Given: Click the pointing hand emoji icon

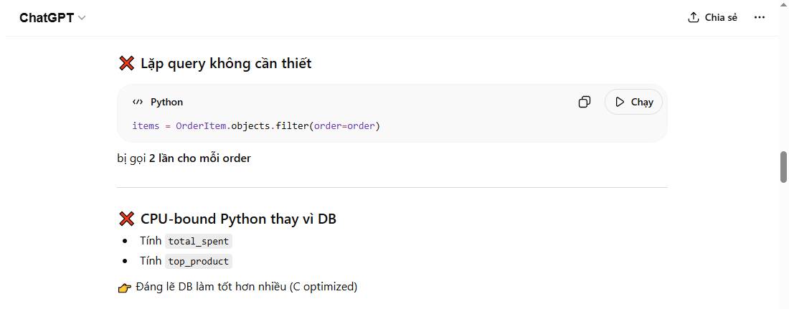Looking at the screenshot, I should click(x=124, y=287).
